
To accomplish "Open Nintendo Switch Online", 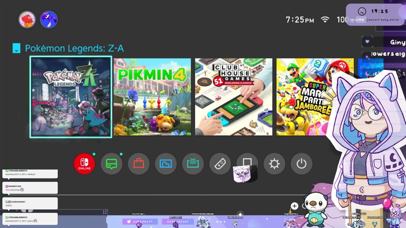I will tap(84, 164).
